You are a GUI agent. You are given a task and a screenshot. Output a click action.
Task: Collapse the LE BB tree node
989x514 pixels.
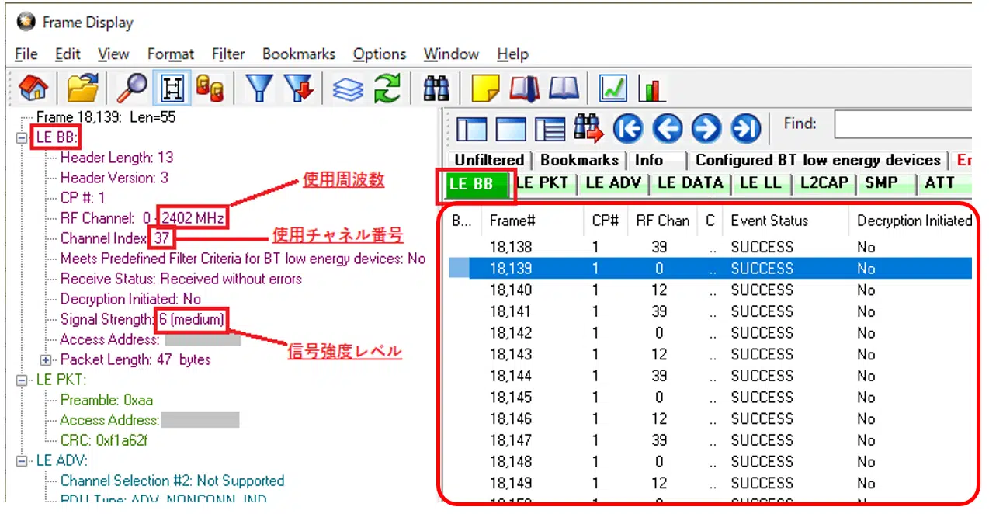(x=22, y=138)
